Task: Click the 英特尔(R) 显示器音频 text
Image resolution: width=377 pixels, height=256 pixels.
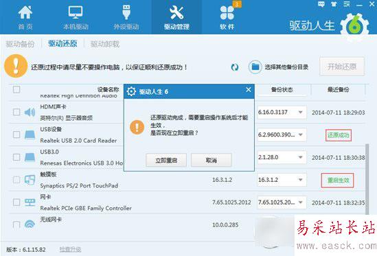Action: (66, 118)
